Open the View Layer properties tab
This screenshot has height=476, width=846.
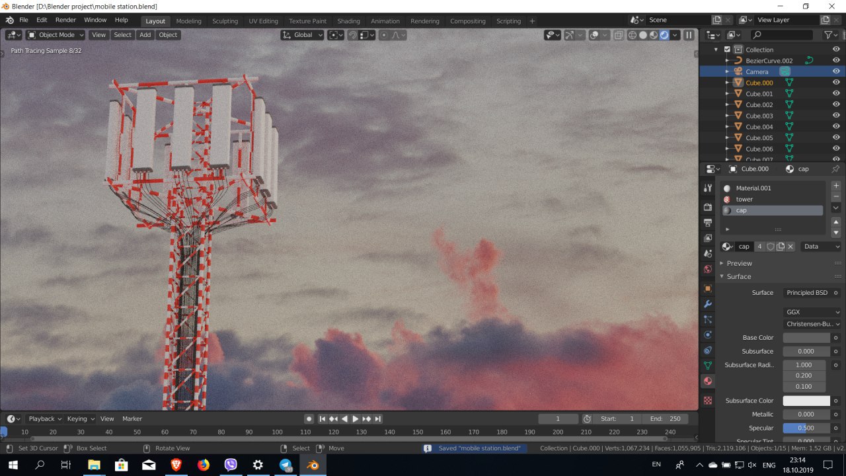pyautogui.click(x=708, y=238)
